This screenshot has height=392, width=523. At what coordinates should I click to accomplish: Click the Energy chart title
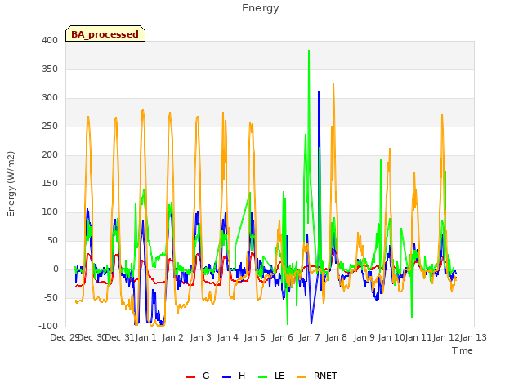(261, 8)
